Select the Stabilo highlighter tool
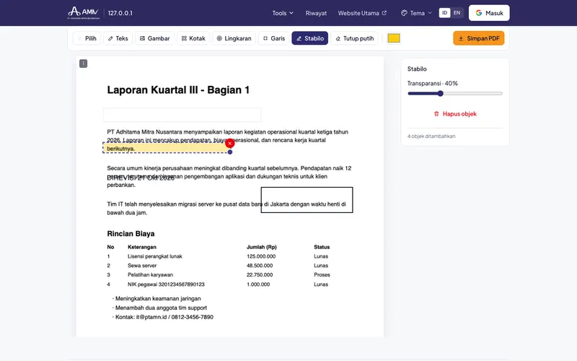 pos(310,38)
